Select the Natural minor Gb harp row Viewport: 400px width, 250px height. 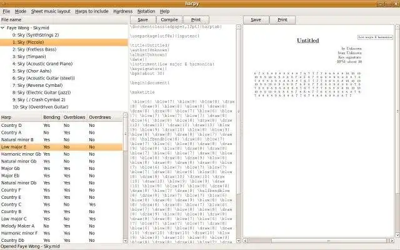point(61,161)
